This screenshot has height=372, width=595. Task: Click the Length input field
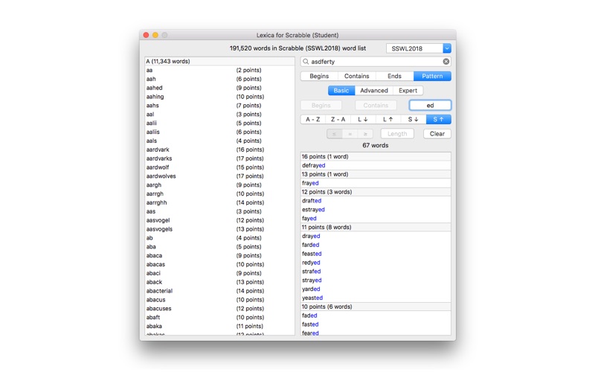tap(397, 134)
